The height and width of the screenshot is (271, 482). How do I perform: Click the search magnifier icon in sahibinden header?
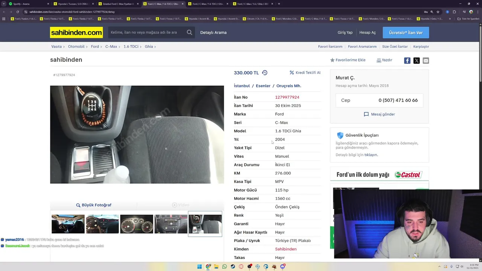(x=189, y=32)
